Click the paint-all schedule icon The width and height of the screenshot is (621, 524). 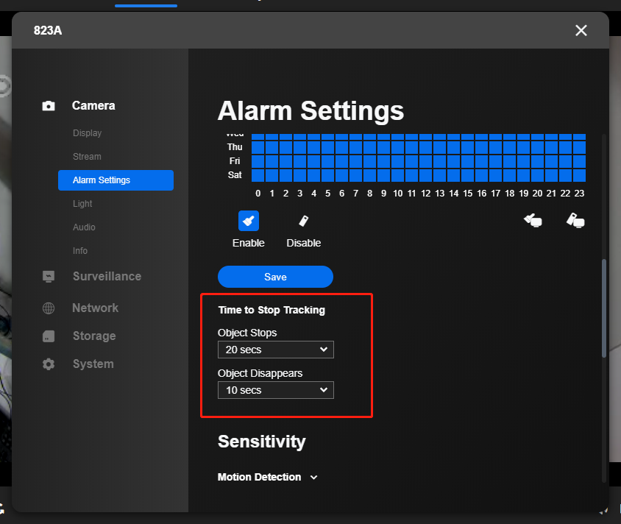[x=533, y=220]
